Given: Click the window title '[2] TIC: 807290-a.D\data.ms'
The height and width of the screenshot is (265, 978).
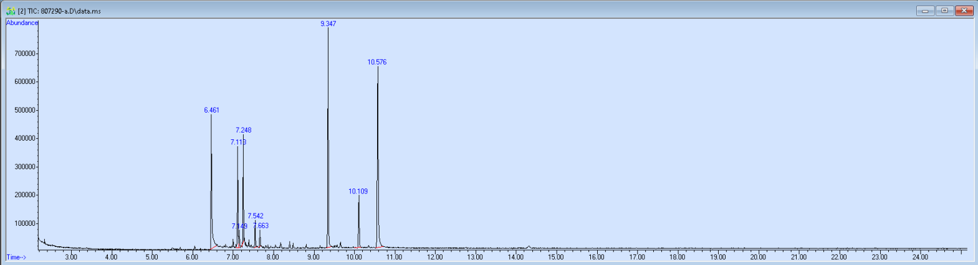Looking at the screenshot, I should click(59, 11).
